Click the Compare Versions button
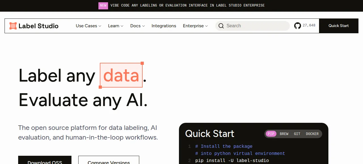 pos(109,160)
